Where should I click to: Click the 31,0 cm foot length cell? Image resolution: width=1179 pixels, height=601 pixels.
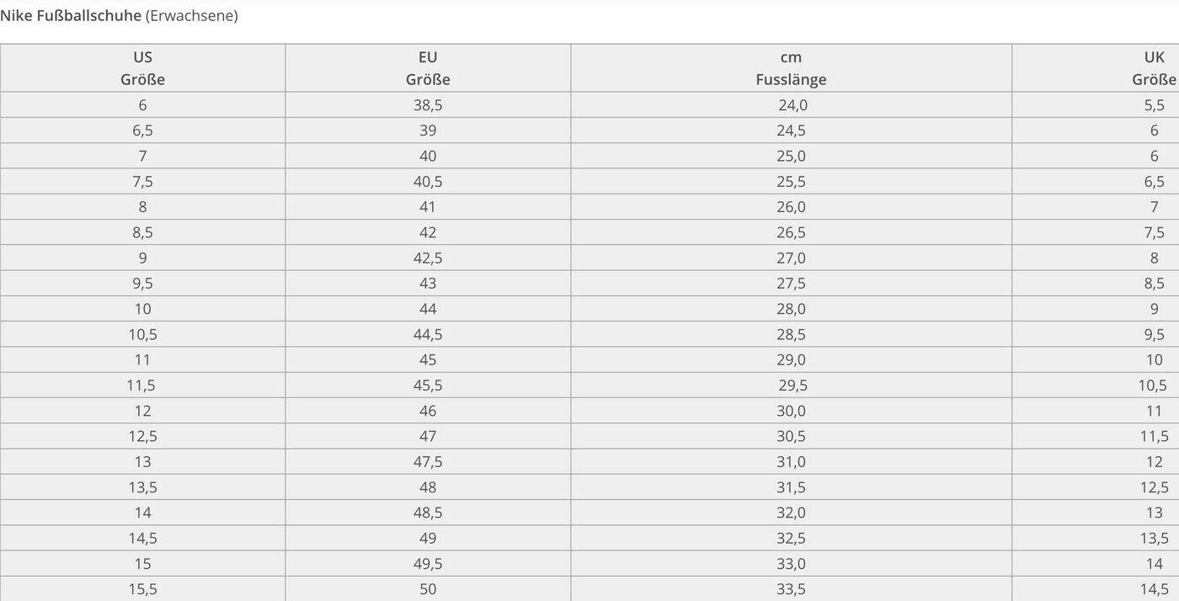791,461
